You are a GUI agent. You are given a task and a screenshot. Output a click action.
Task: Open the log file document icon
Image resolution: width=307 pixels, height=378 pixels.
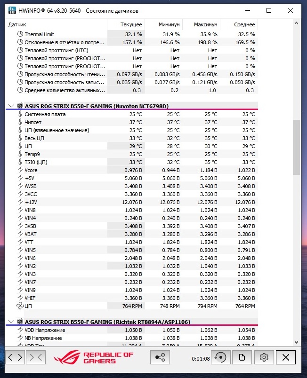242,357
